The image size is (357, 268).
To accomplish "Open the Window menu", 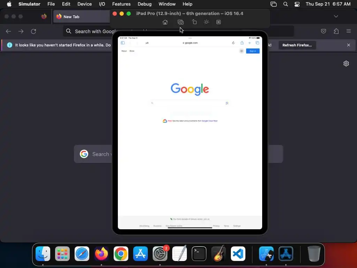I will click(x=167, y=4).
